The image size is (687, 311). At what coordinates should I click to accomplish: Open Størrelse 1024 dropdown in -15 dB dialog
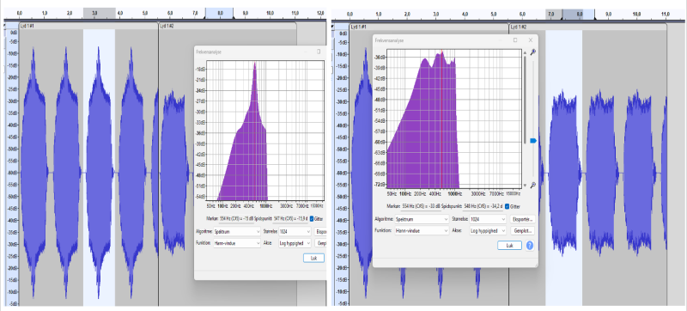[295, 231]
